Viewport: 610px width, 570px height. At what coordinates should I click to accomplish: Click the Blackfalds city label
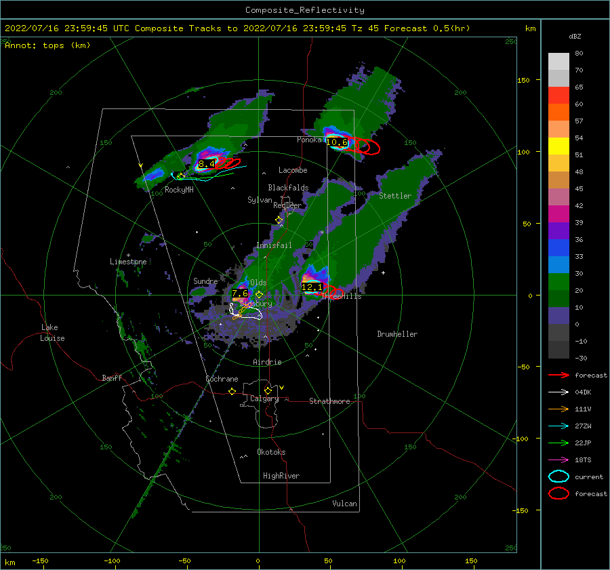tap(288, 188)
